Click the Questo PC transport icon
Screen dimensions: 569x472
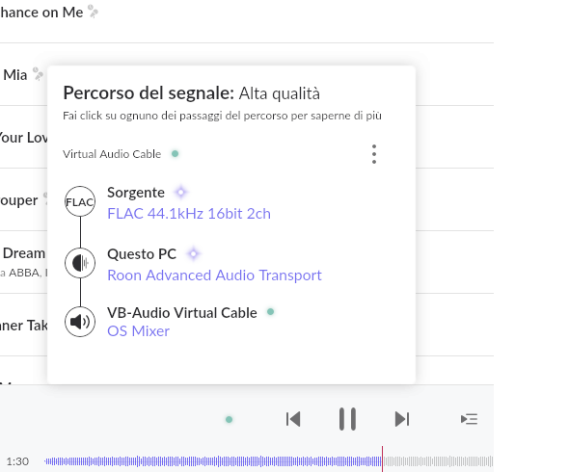tap(80, 263)
